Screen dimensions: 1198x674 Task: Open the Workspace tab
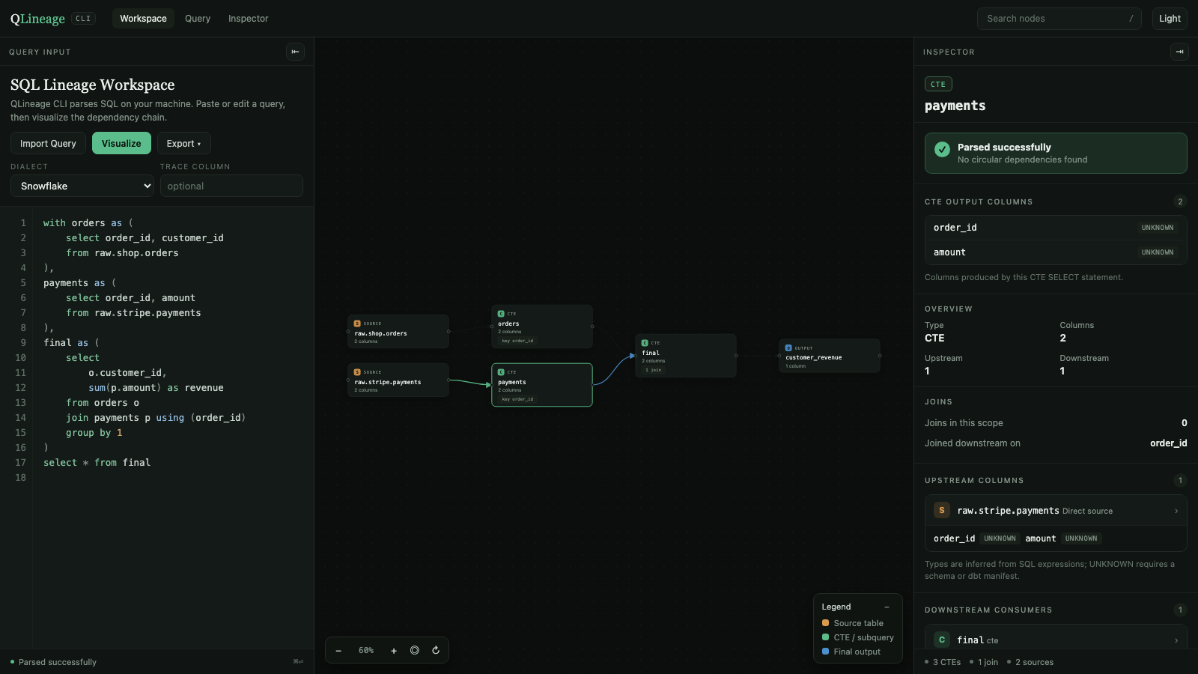point(143,19)
